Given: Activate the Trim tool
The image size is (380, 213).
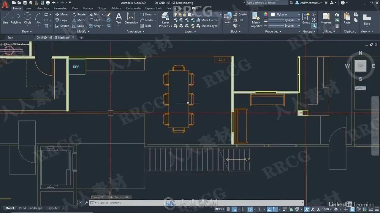Looking at the screenshot, I should (94, 14).
